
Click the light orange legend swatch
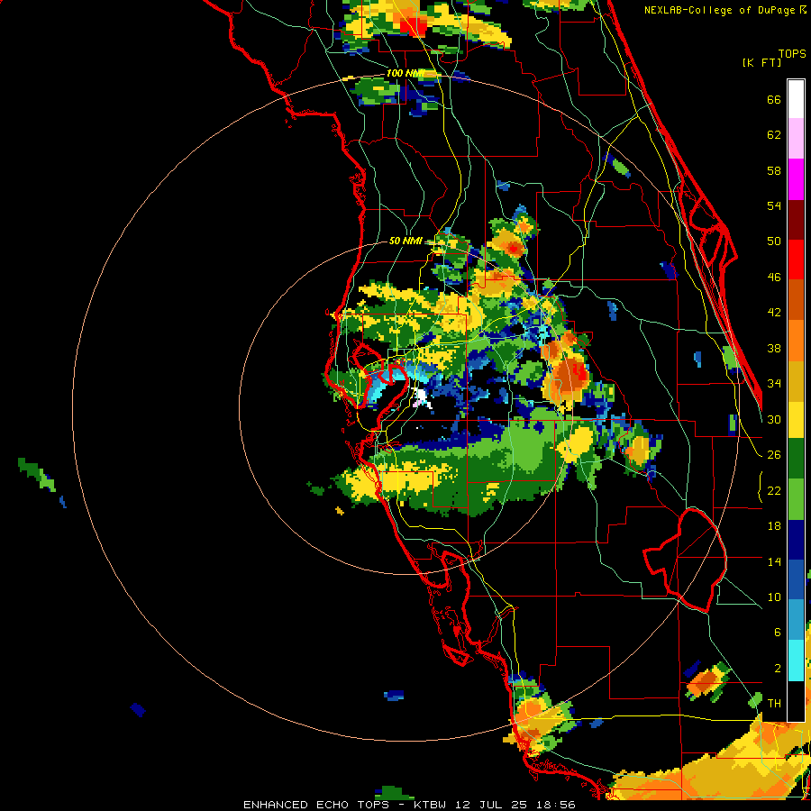click(x=796, y=341)
